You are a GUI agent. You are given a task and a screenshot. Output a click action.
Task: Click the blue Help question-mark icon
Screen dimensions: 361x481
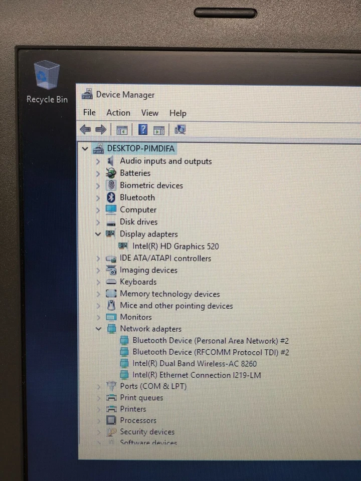click(143, 129)
